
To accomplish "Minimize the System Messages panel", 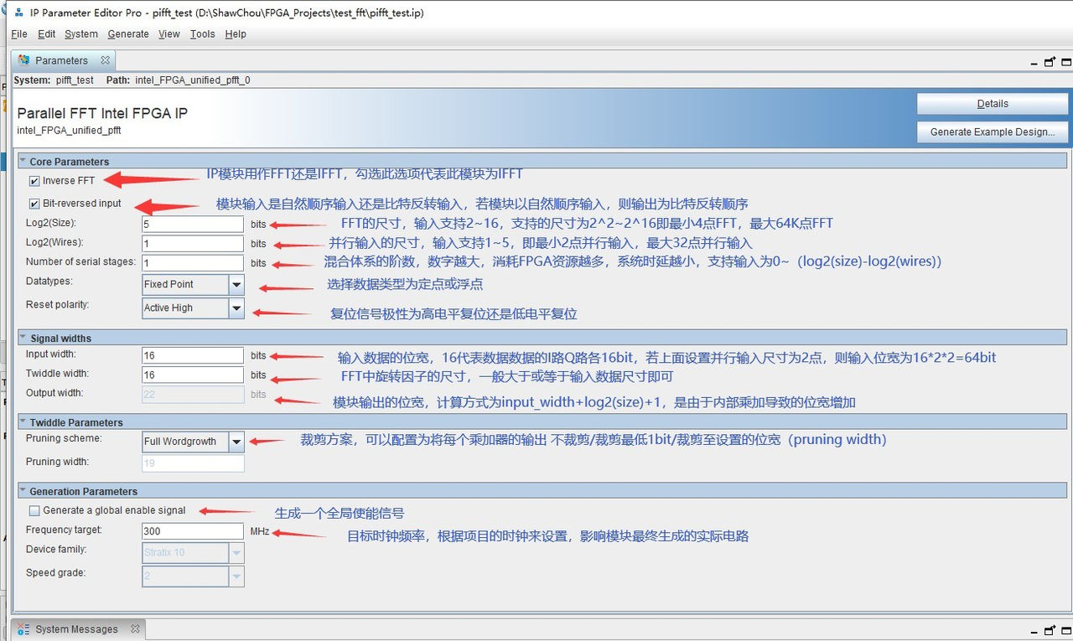I will 1034,631.
